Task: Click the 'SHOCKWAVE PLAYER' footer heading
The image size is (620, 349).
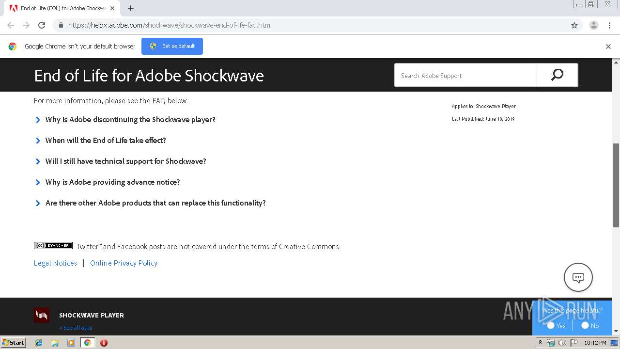Action: [x=92, y=315]
